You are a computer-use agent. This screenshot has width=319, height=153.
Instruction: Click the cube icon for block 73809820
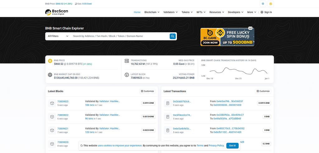click(x=52, y=144)
